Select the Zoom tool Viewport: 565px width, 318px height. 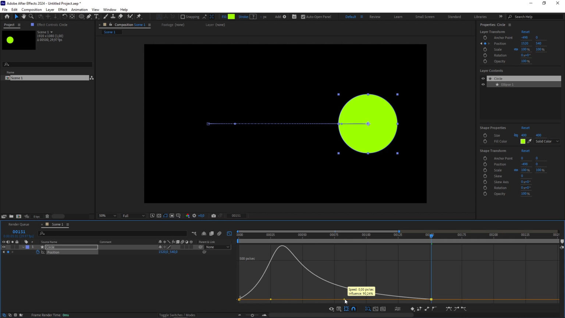(x=31, y=16)
